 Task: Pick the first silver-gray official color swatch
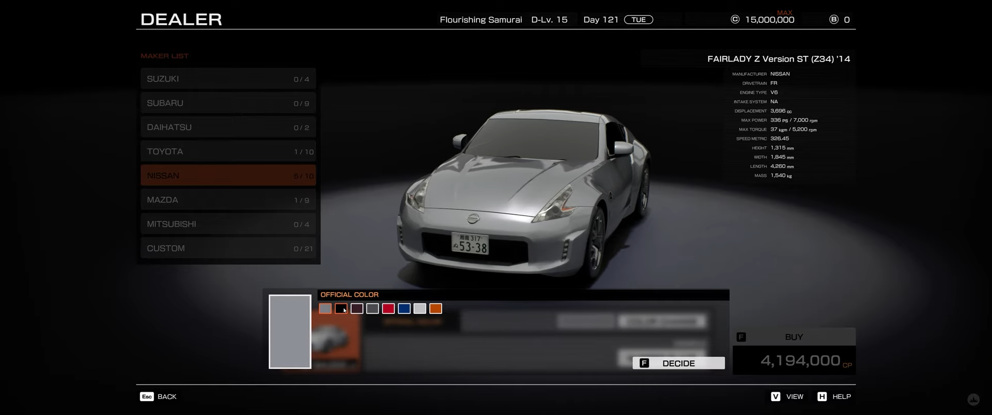(325, 309)
